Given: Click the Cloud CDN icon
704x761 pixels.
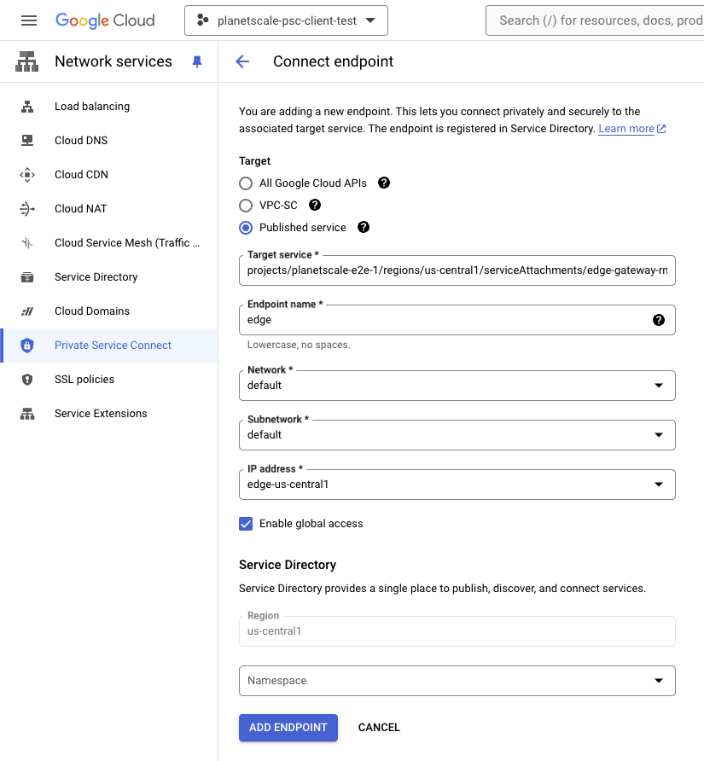Looking at the screenshot, I should pyautogui.click(x=26, y=174).
